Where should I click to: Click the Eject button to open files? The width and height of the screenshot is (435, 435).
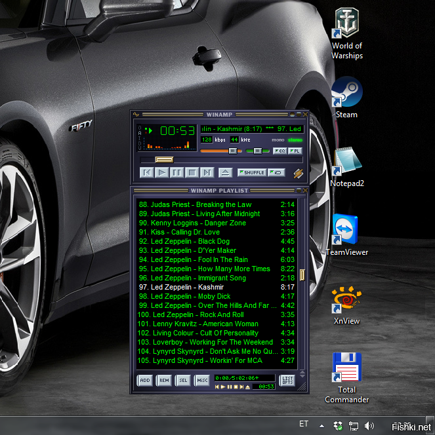pyautogui.click(x=225, y=173)
